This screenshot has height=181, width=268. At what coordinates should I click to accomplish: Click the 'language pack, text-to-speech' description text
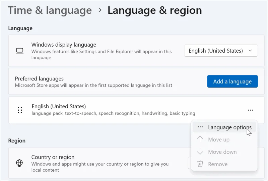click(x=113, y=113)
